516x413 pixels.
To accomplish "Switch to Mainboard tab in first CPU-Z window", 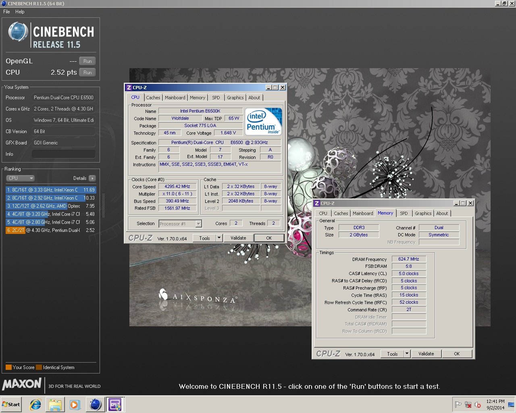I will [175, 98].
